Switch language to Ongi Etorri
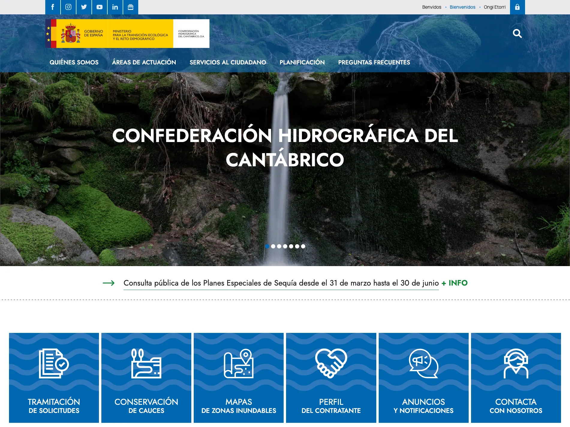Image resolution: width=570 pixels, height=427 pixels. click(x=494, y=7)
